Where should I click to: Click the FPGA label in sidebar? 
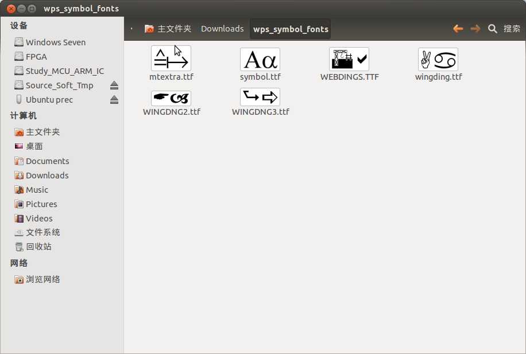coord(36,57)
